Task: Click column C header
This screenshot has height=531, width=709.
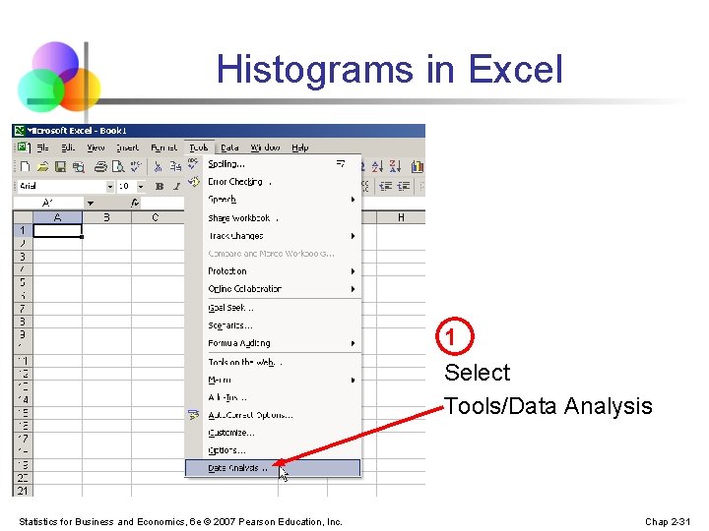Action: [156, 217]
